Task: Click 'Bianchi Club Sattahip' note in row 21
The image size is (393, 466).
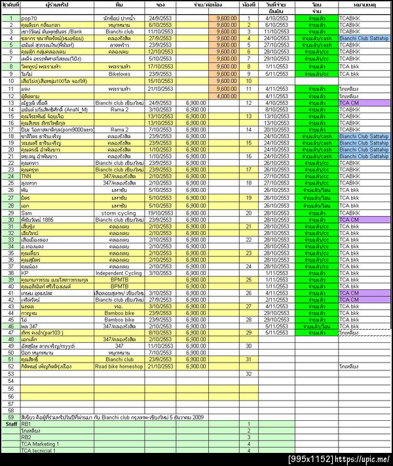Action: (364, 156)
